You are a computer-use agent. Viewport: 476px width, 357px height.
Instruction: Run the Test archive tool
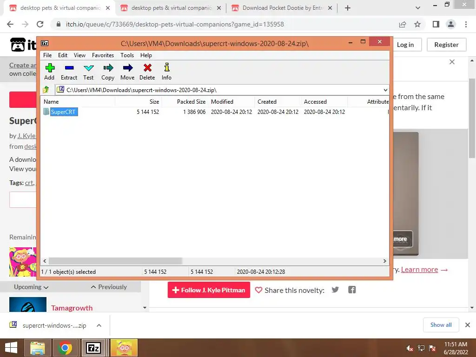(89, 68)
